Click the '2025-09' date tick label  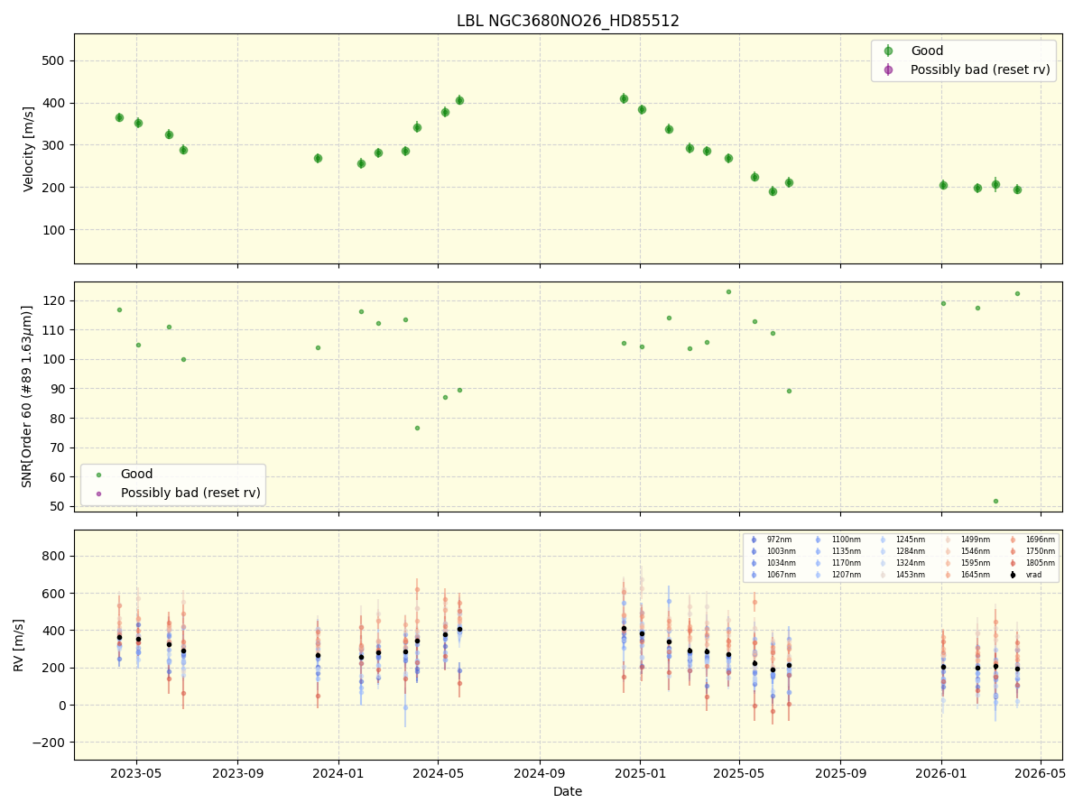(x=840, y=773)
